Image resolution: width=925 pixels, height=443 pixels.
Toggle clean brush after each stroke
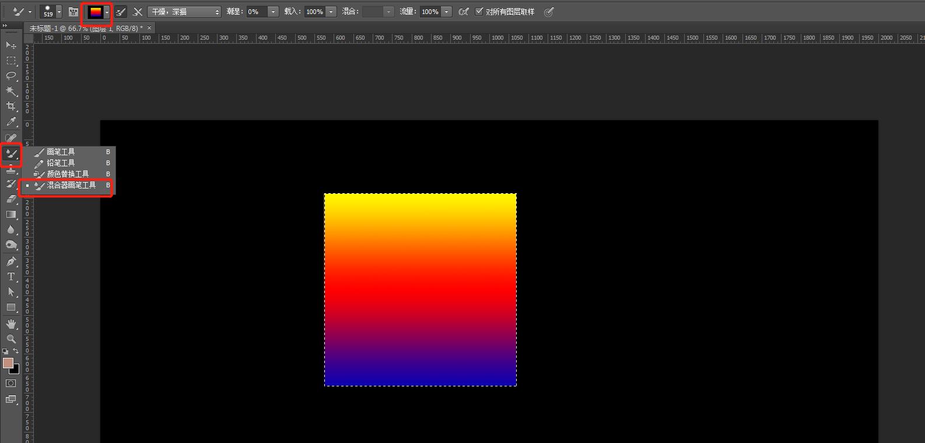(138, 12)
